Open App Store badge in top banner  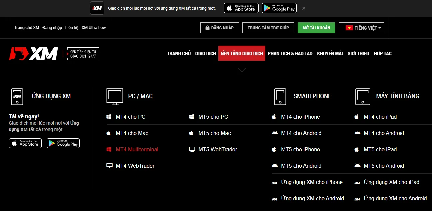tap(241, 8)
